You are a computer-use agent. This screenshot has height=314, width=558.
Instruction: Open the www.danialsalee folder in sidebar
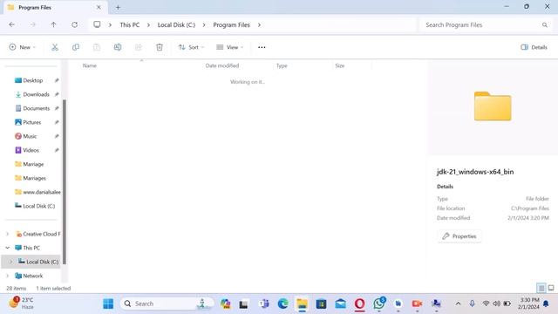(x=37, y=192)
